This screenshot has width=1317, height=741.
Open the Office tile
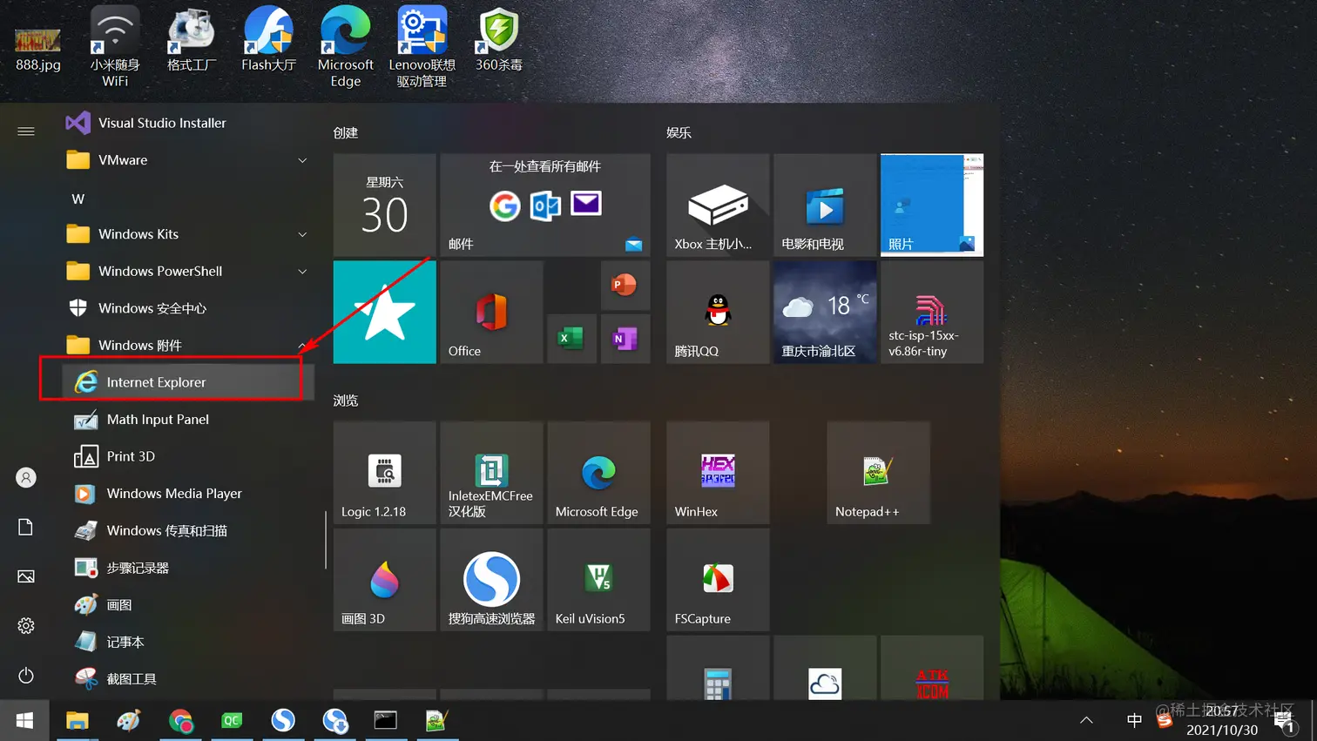(491, 313)
